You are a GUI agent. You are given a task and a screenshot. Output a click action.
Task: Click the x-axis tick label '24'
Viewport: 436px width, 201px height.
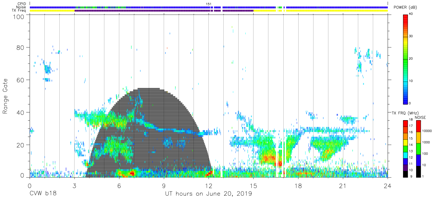[387, 186]
